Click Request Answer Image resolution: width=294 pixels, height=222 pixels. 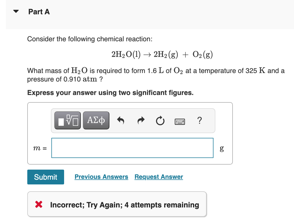click(158, 177)
